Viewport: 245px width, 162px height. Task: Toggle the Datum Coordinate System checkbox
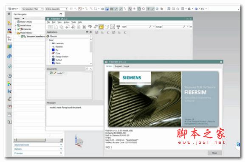[x=22, y=37]
